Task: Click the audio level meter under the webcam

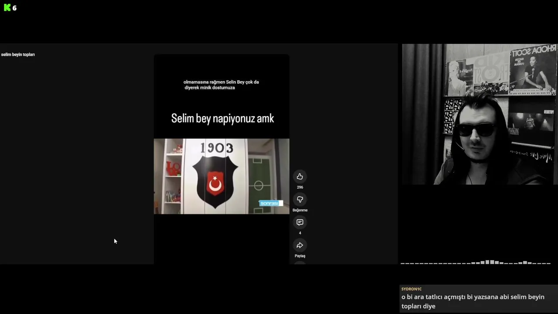Action: pos(476,263)
